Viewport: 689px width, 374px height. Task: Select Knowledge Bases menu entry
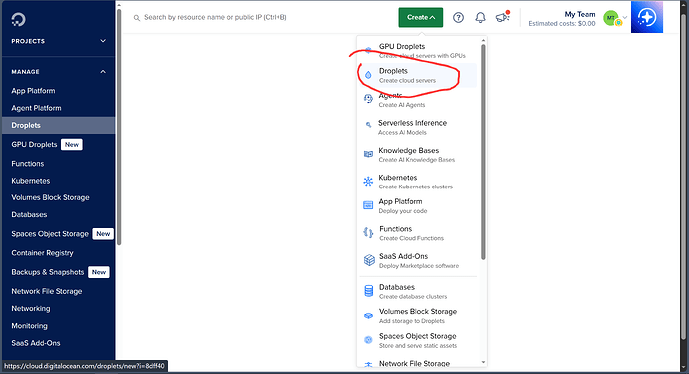tap(418, 154)
